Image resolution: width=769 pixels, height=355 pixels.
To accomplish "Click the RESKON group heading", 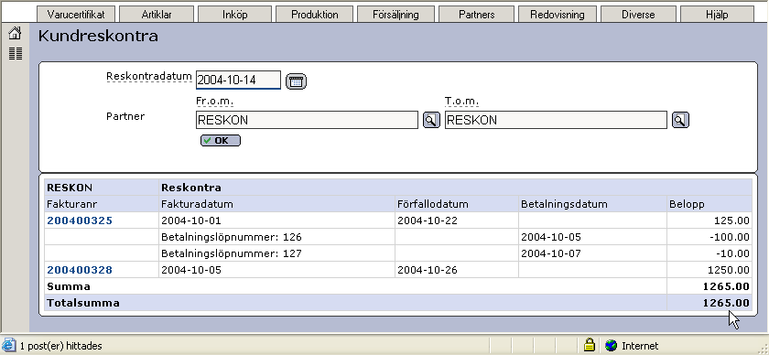I will tap(70, 188).
